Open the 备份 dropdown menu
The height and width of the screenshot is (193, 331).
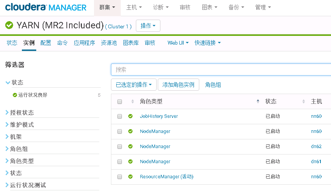pyautogui.click(x=236, y=8)
